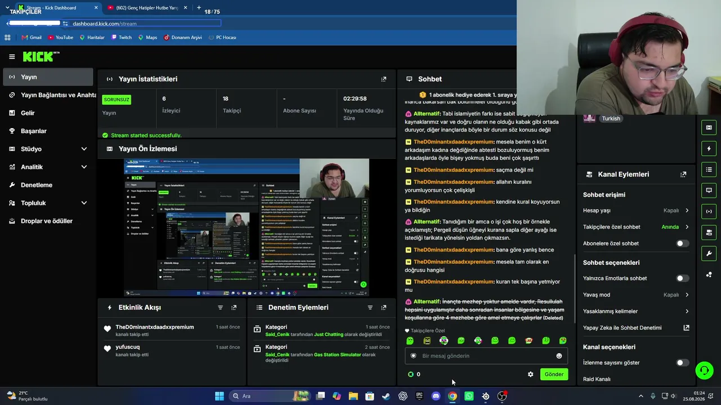Open chat settings gear icon
Image resolution: width=721 pixels, height=405 pixels.
click(x=530, y=374)
